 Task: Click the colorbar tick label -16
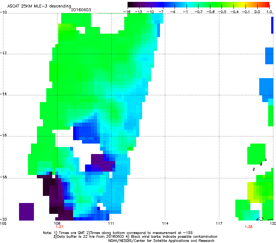pos(127,12)
